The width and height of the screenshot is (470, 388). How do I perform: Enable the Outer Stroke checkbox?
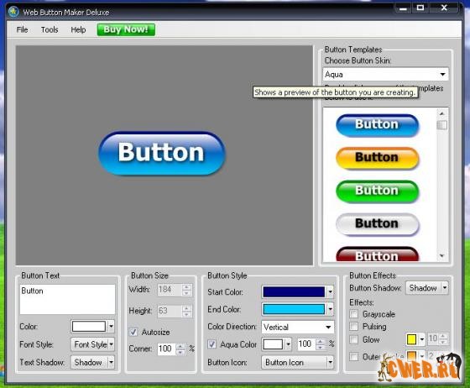click(x=353, y=357)
